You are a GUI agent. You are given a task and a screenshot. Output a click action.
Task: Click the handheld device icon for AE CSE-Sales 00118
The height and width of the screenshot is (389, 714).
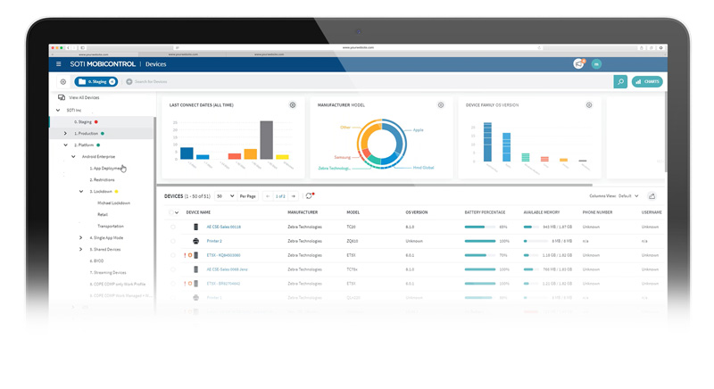(195, 227)
